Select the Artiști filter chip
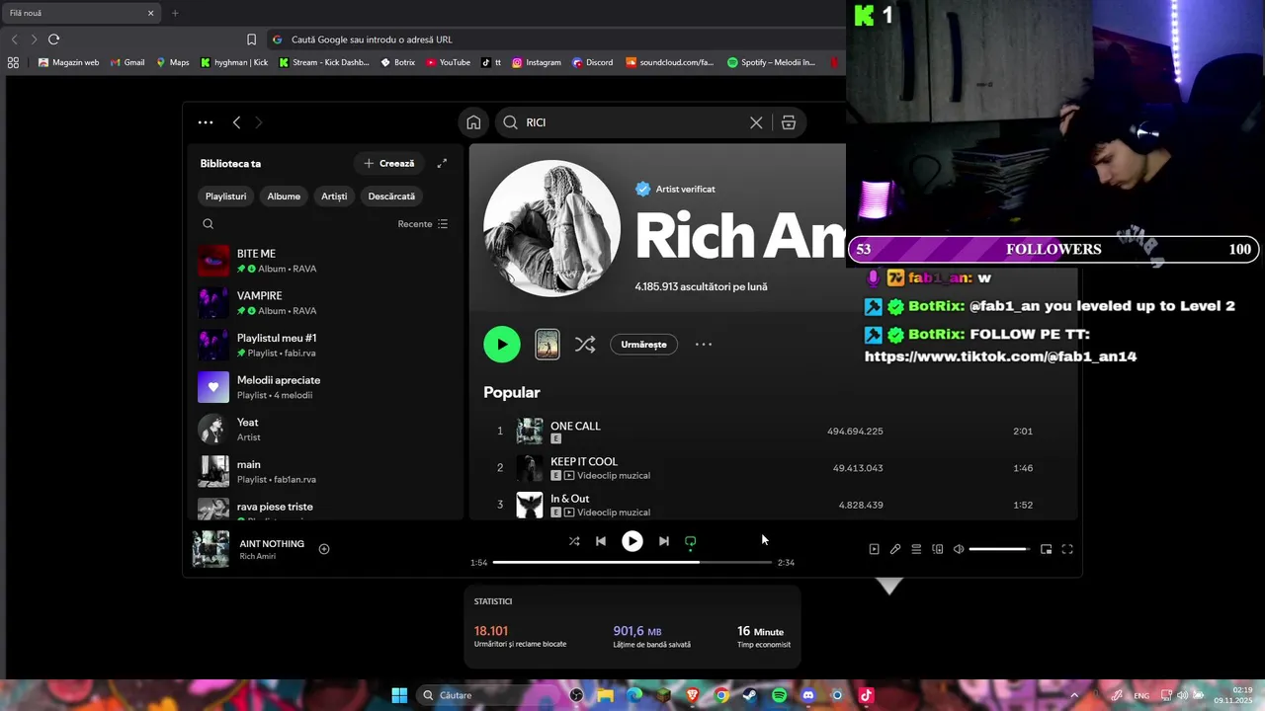 click(x=334, y=197)
